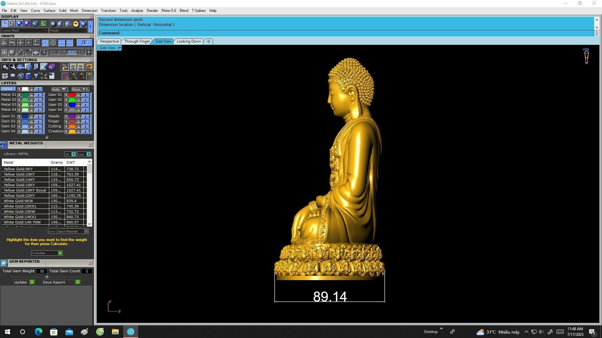
Task: Open the T-Splines menu
Action: 199,11
